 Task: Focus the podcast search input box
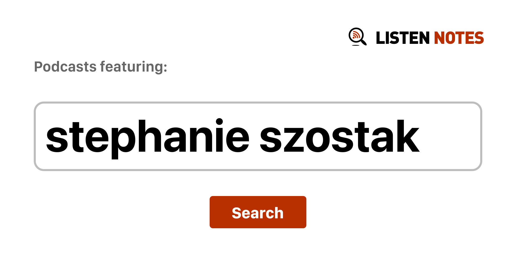(x=257, y=136)
